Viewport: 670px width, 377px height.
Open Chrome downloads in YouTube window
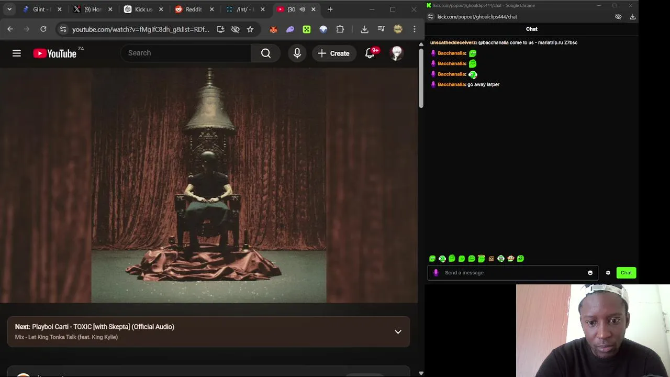click(x=365, y=29)
